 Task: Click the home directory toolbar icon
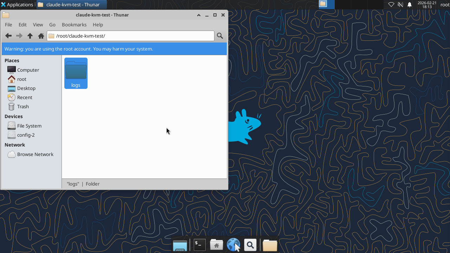pyautogui.click(x=41, y=36)
